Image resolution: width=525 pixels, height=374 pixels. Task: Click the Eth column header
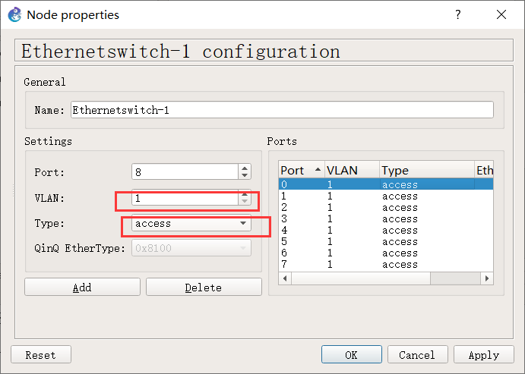point(484,171)
